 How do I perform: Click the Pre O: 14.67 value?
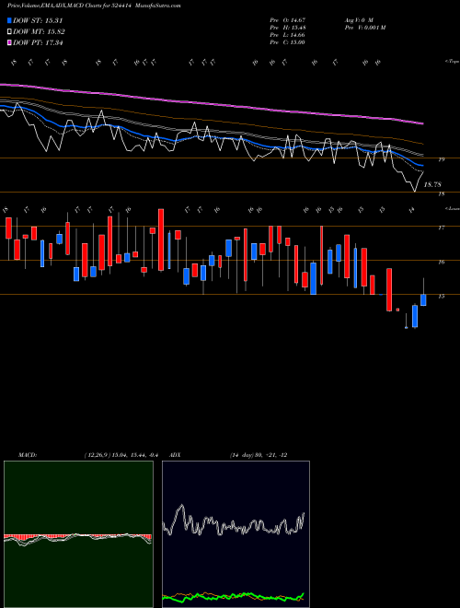coord(287,19)
